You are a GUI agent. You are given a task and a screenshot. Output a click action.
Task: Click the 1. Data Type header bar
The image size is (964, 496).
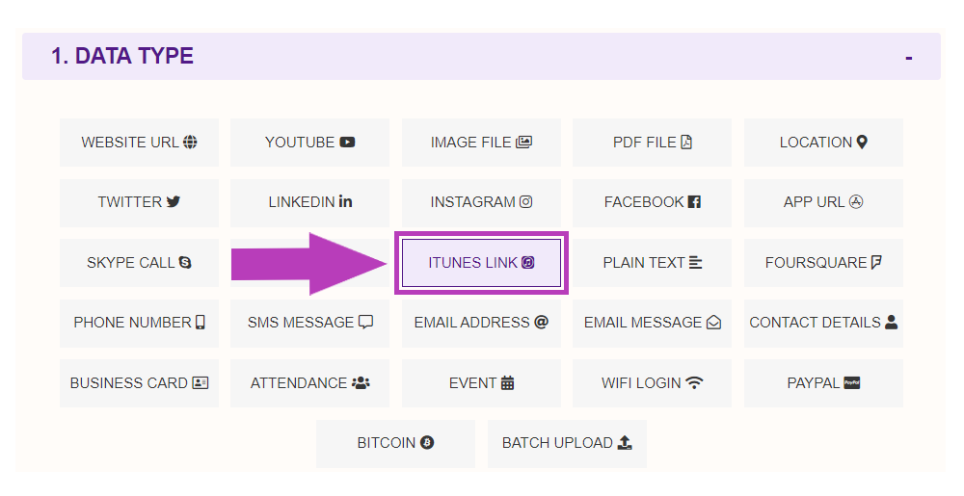481,57
